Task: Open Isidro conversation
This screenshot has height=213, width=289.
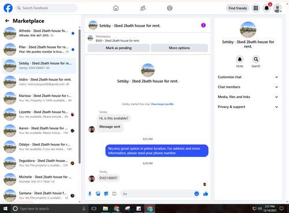Action: coord(39,82)
